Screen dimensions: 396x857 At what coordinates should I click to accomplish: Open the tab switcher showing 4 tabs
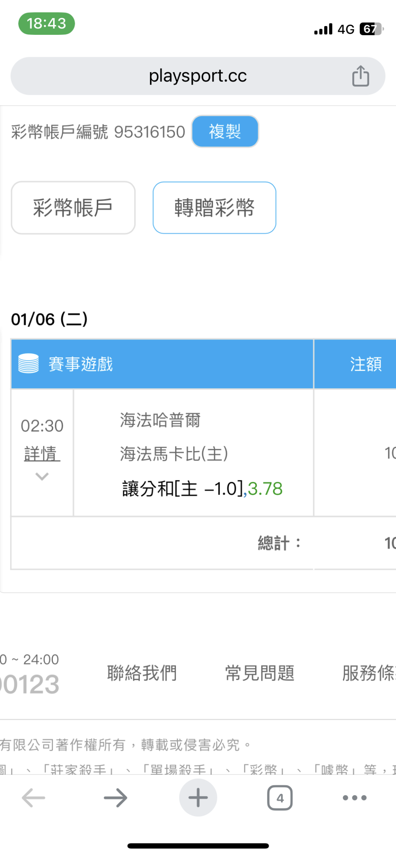point(280,798)
